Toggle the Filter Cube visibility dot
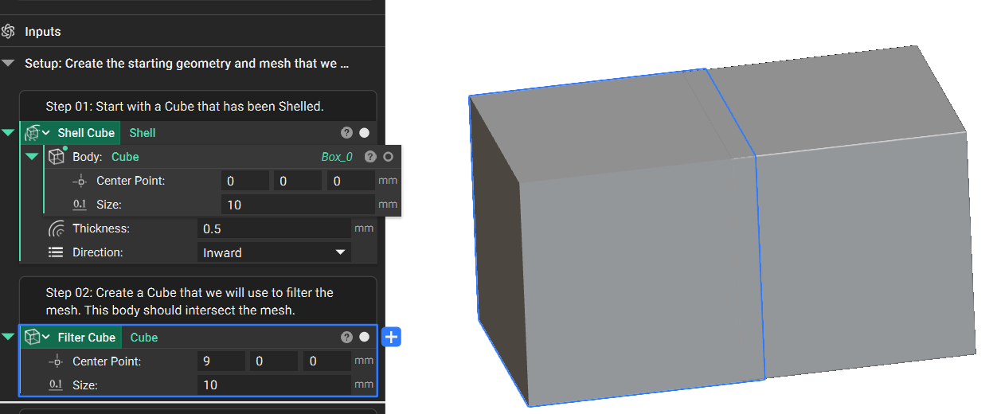997x414 pixels. pyautogui.click(x=364, y=337)
